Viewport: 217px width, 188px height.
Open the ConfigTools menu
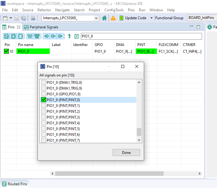click(x=114, y=10)
